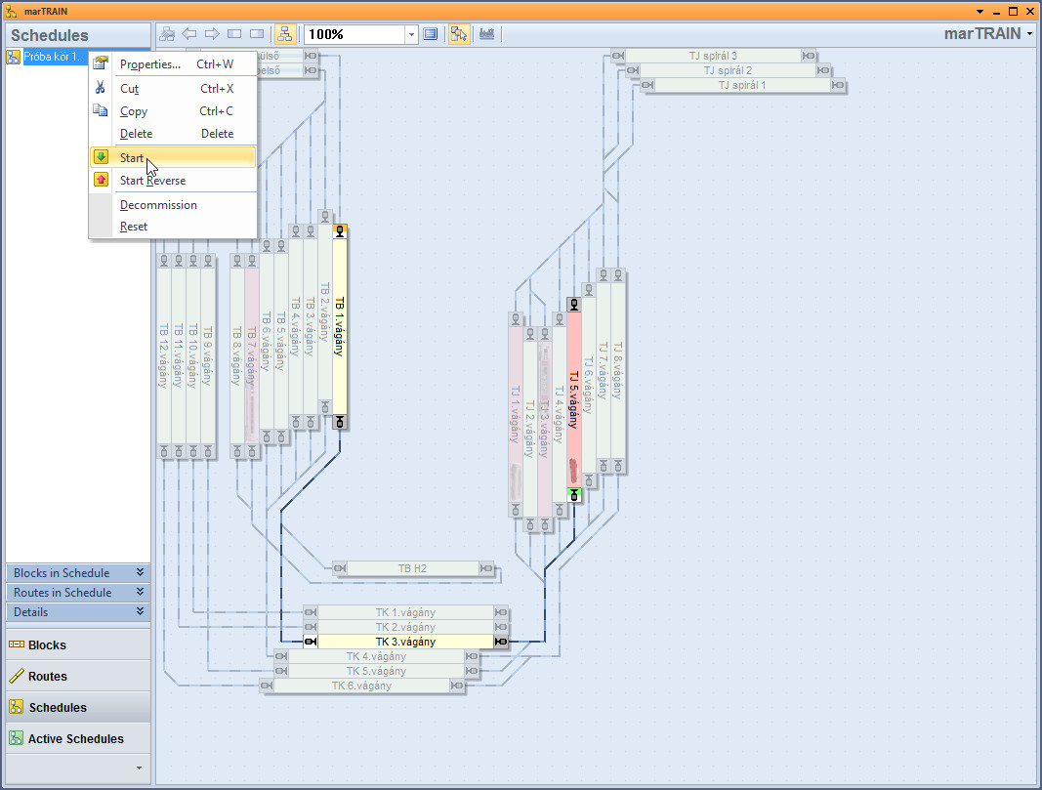Image resolution: width=1042 pixels, height=790 pixels.
Task: Expand the Details panel
Action: pos(78,612)
